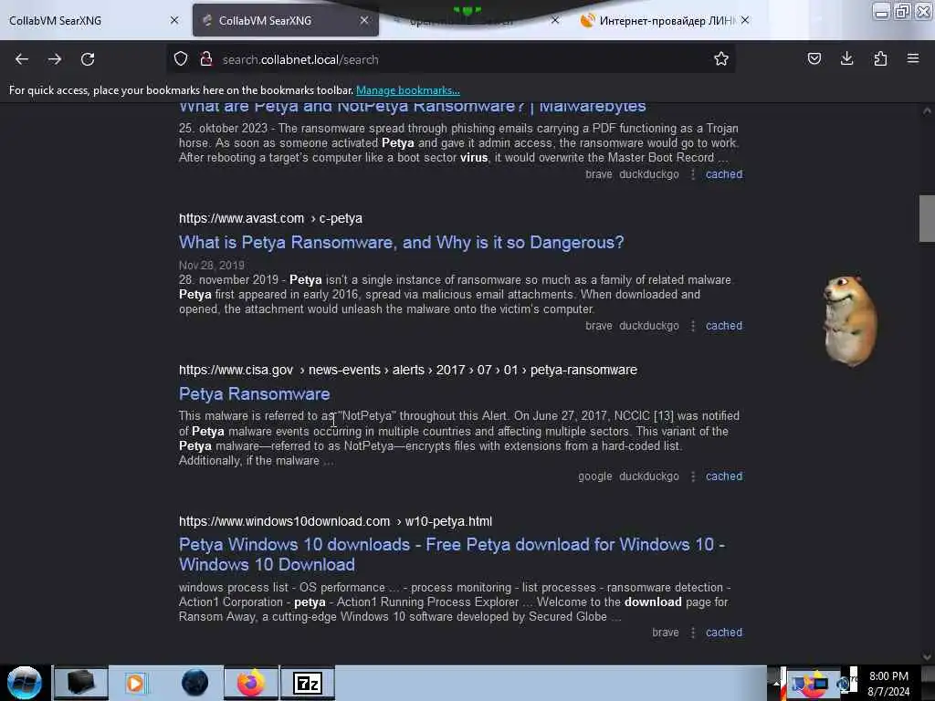The height and width of the screenshot is (701, 935).
Task: Open more options dots for Avast result
Action: (693, 326)
